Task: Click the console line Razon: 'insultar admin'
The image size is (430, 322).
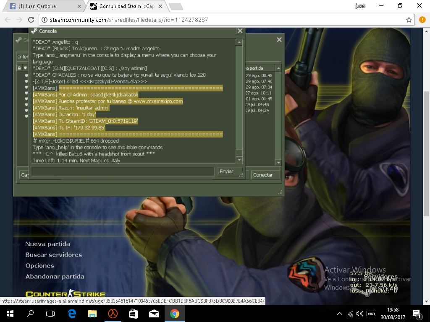Action: 71,108
